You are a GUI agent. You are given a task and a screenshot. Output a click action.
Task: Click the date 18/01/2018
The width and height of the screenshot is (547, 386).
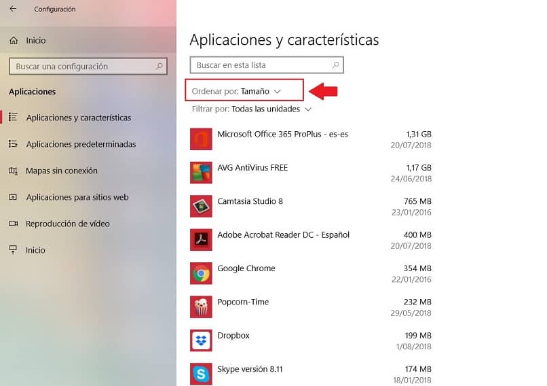pos(413,380)
